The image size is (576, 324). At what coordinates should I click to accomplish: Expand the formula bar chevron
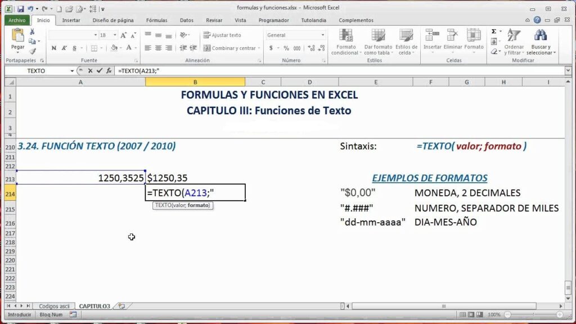[568, 70]
